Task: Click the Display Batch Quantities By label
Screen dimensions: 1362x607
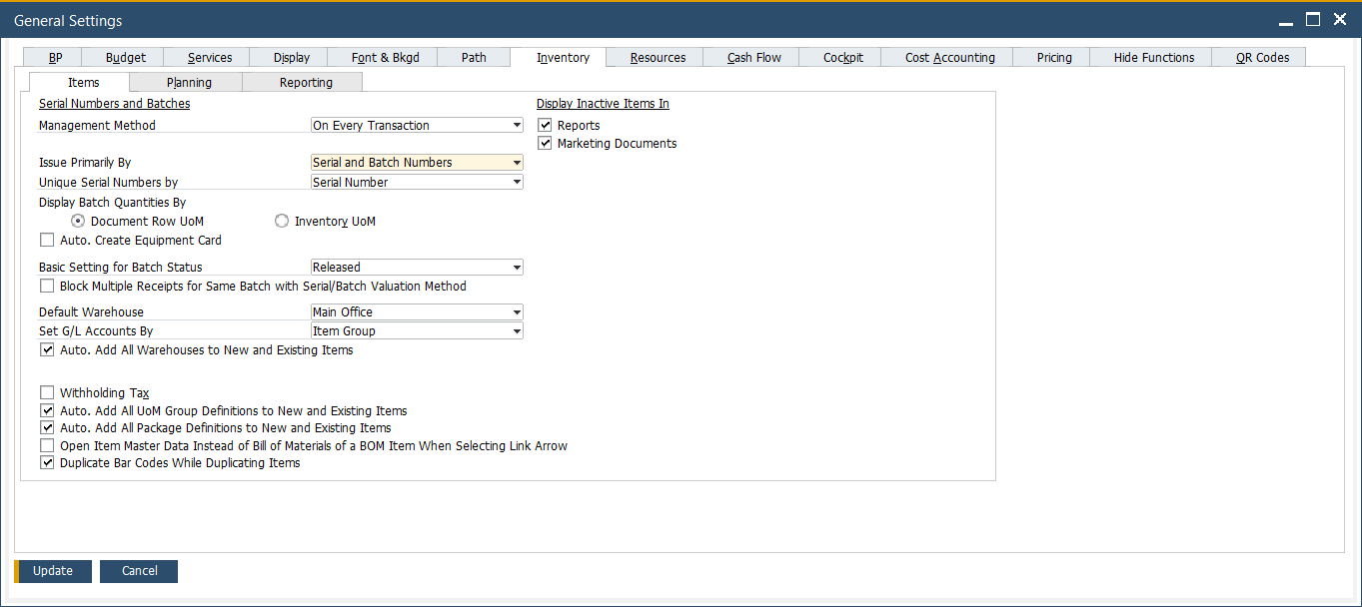Action: pyautogui.click(x=112, y=202)
